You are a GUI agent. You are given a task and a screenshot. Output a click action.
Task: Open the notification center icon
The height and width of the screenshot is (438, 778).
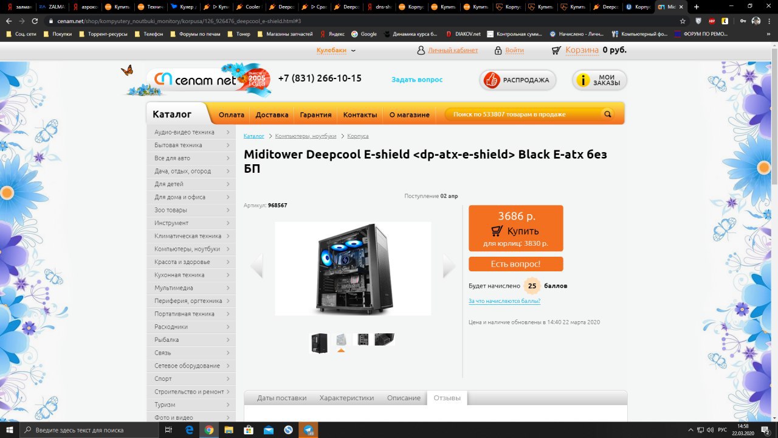pyautogui.click(x=766, y=429)
